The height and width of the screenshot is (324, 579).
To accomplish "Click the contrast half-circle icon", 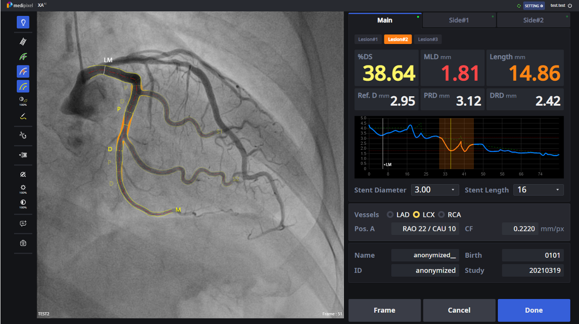I will coord(23,202).
